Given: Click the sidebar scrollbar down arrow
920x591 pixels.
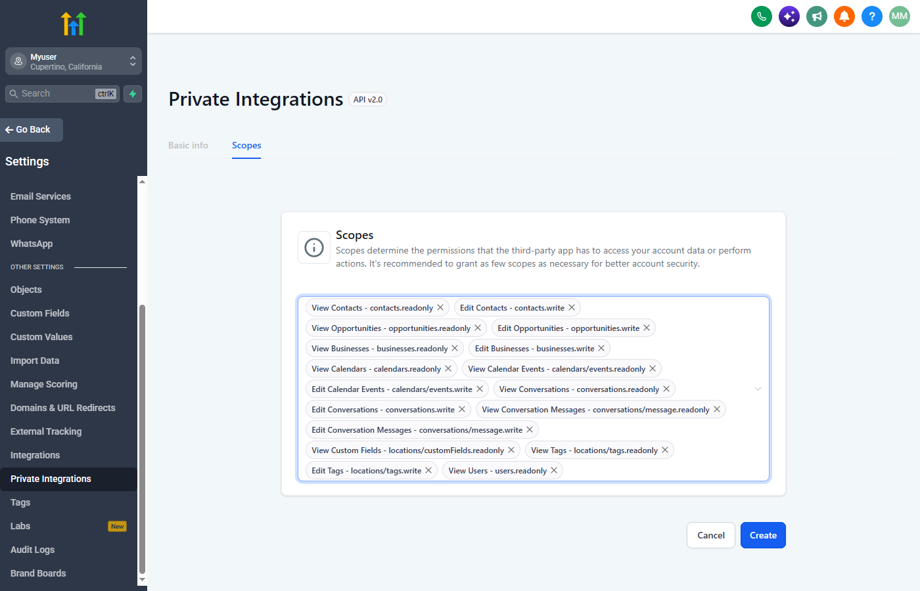Looking at the screenshot, I should 142,580.
